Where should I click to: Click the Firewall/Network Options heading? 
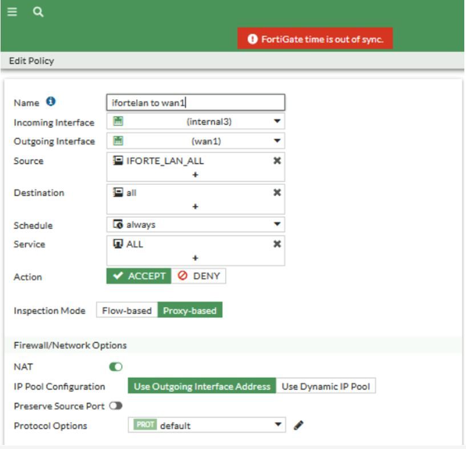pyautogui.click(x=70, y=346)
